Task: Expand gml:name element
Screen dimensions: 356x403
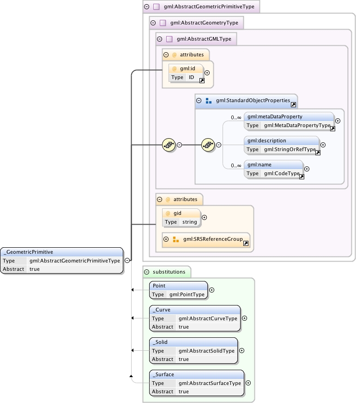Action: coord(307,169)
